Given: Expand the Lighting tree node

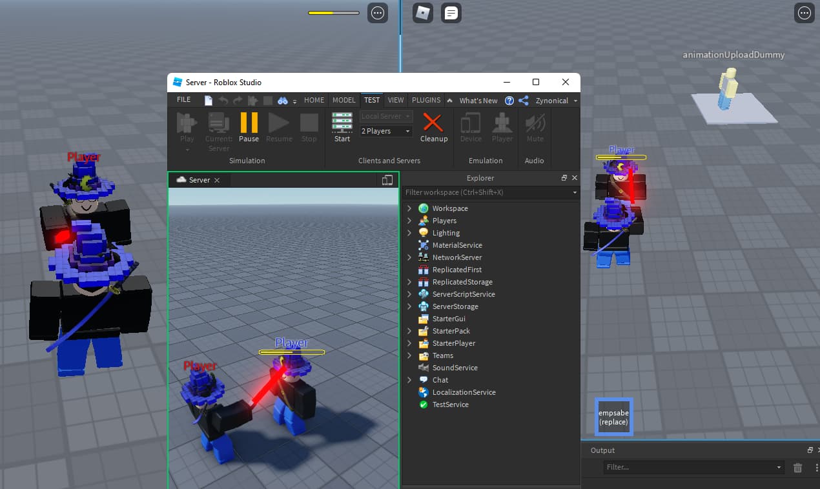Looking at the screenshot, I should (409, 233).
